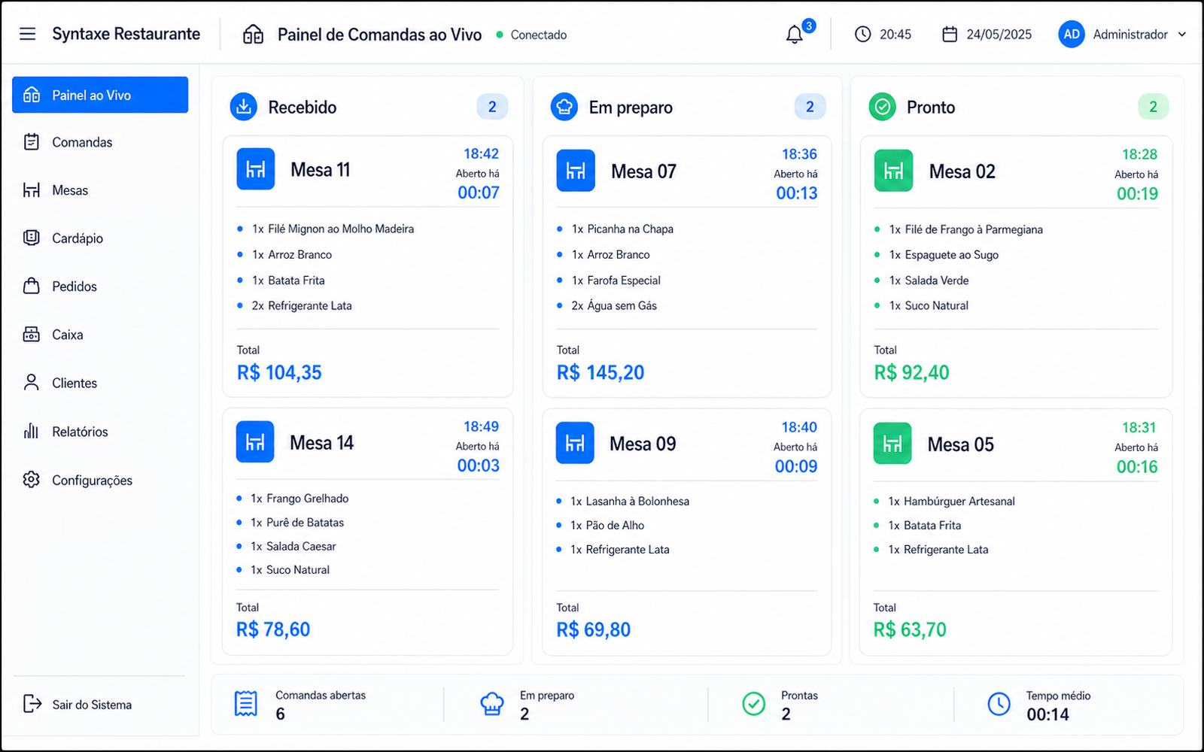Open the Mesa 07 order title

(643, 171)
